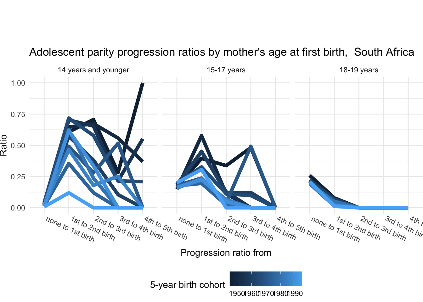Viewport: 423px width, 302px height.
Task: Click the 1950 legend label
Action: (x=237, y=294)
